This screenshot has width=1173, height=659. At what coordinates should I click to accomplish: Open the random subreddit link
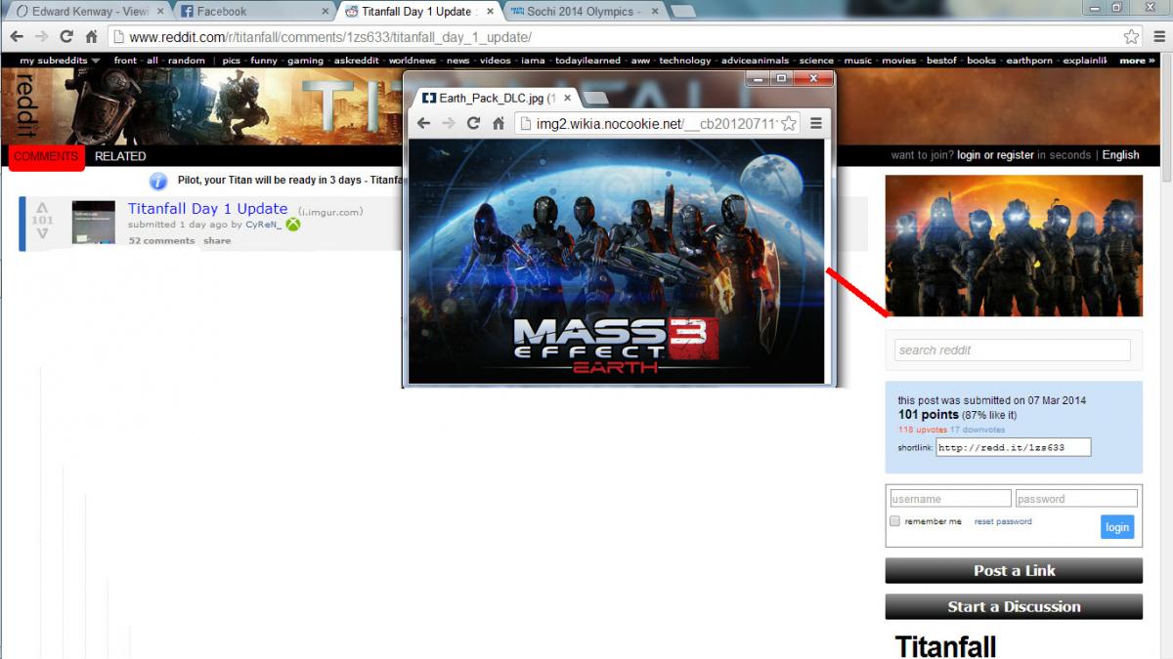[x=187, y=61]
